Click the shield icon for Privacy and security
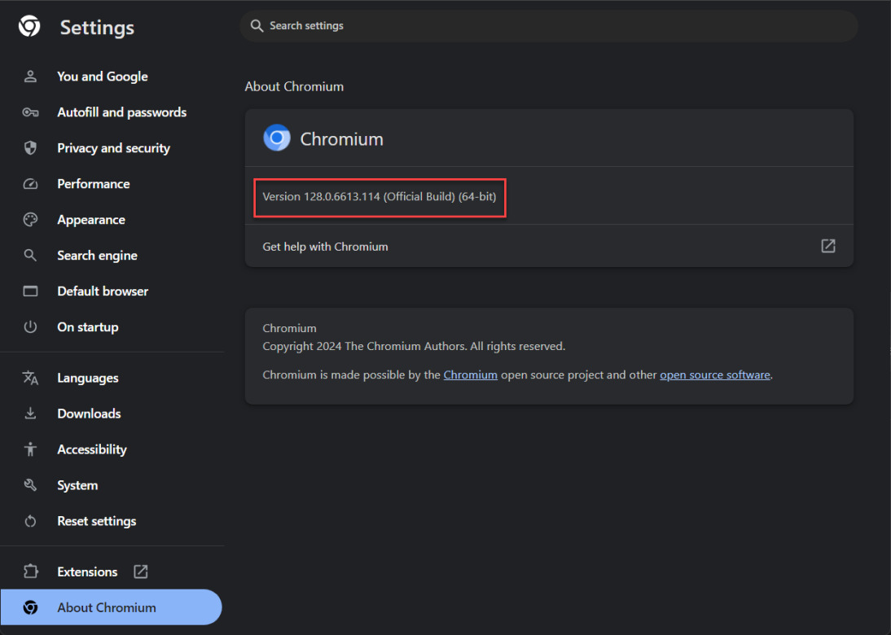Image resolution: width=891 pixels, height=635 pixels. (x=30, y=148)
